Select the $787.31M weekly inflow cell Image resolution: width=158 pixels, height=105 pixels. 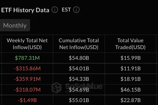(27, 58)
